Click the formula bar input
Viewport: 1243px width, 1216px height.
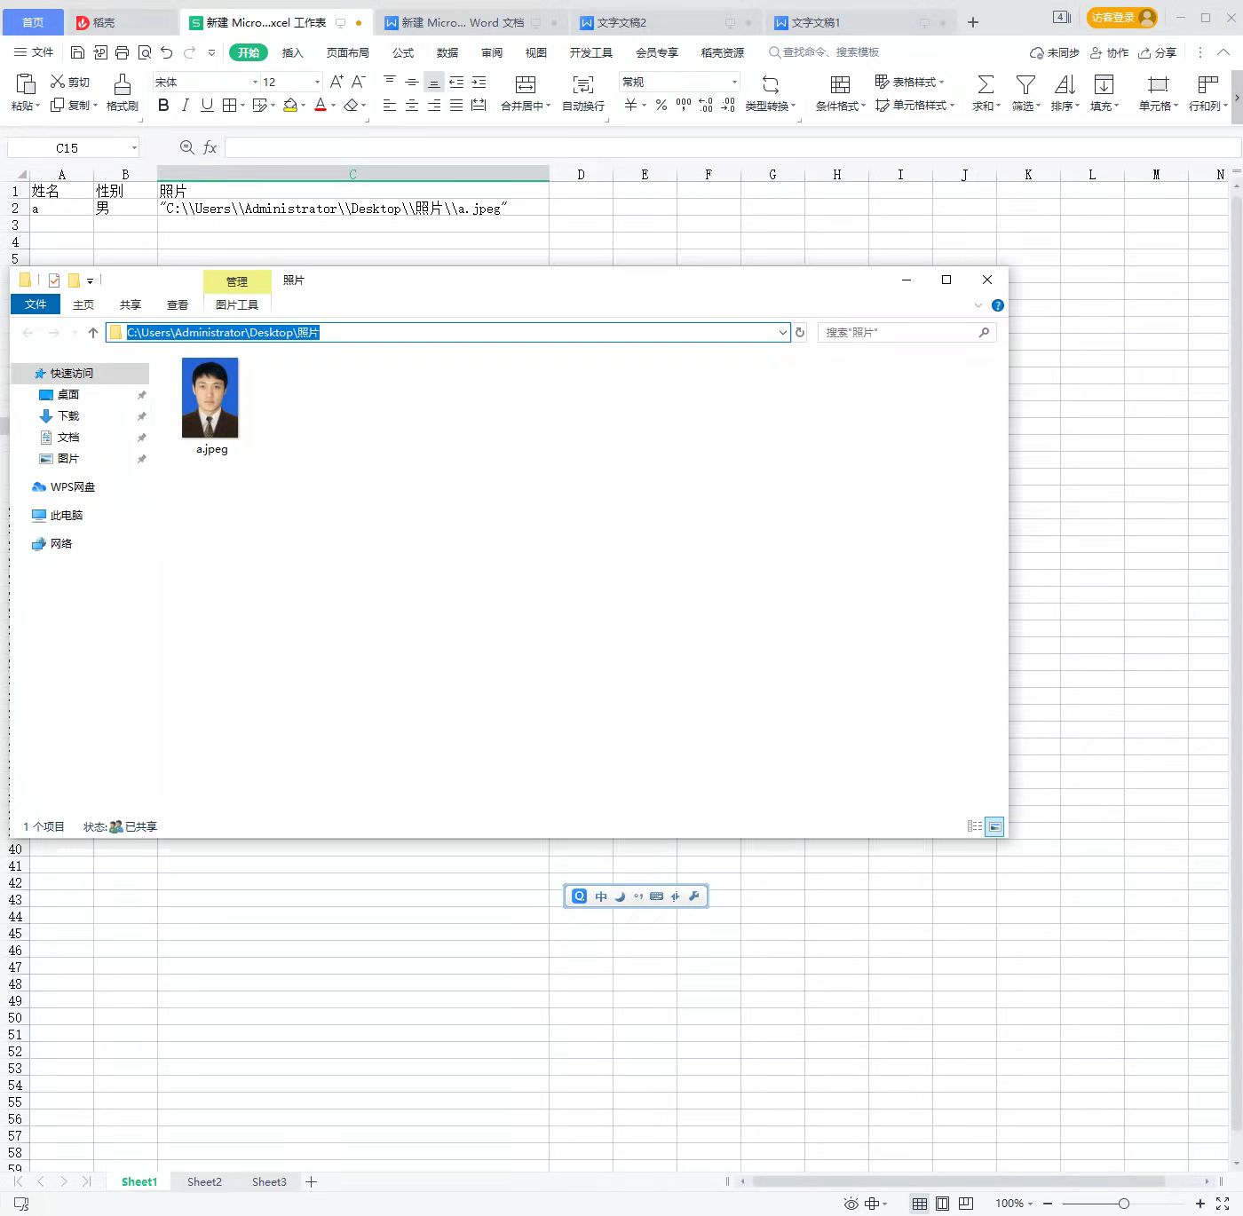click(732, 147)
